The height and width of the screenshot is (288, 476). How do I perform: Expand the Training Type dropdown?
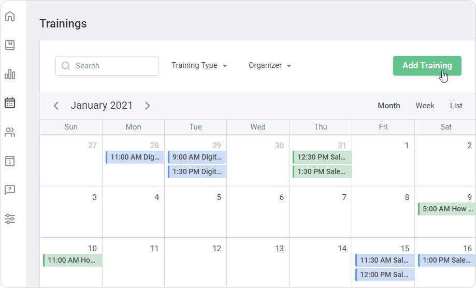(x=199, y=66)
